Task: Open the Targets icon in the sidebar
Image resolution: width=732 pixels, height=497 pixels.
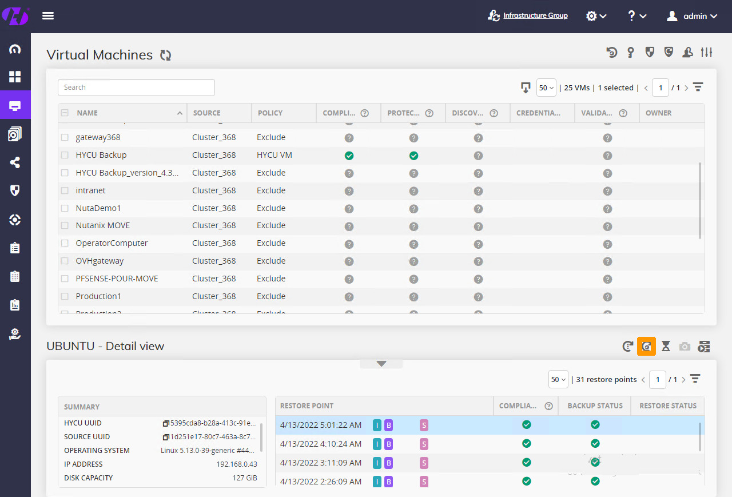Action: tap(15, 219)
